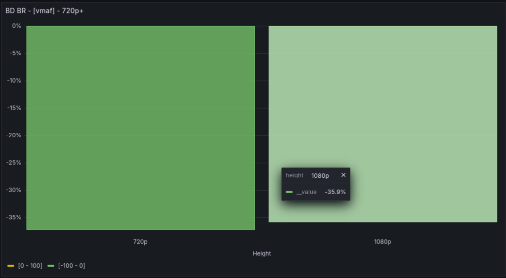Close the pinned 1080p tooltip
This screenshot has width=506, height=278.
343,175
